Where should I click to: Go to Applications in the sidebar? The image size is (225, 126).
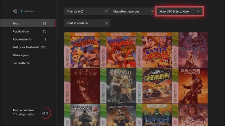[x=28, y=31]
